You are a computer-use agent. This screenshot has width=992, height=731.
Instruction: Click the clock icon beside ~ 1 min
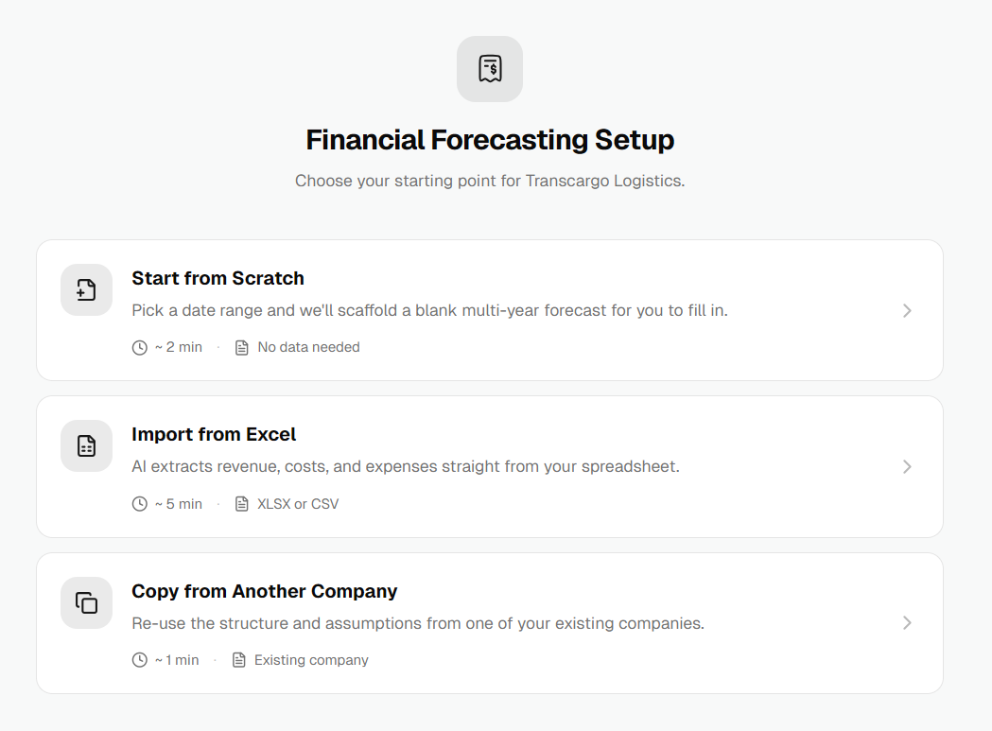point(140,660)
